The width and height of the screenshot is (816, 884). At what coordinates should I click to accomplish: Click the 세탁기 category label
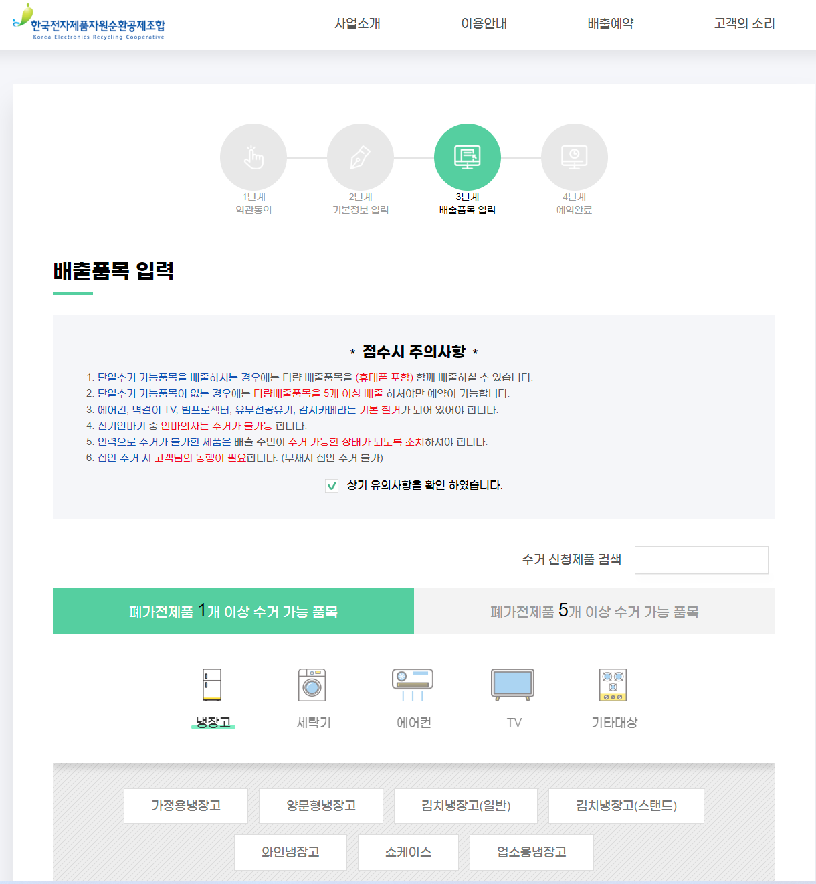pos(314,723)
